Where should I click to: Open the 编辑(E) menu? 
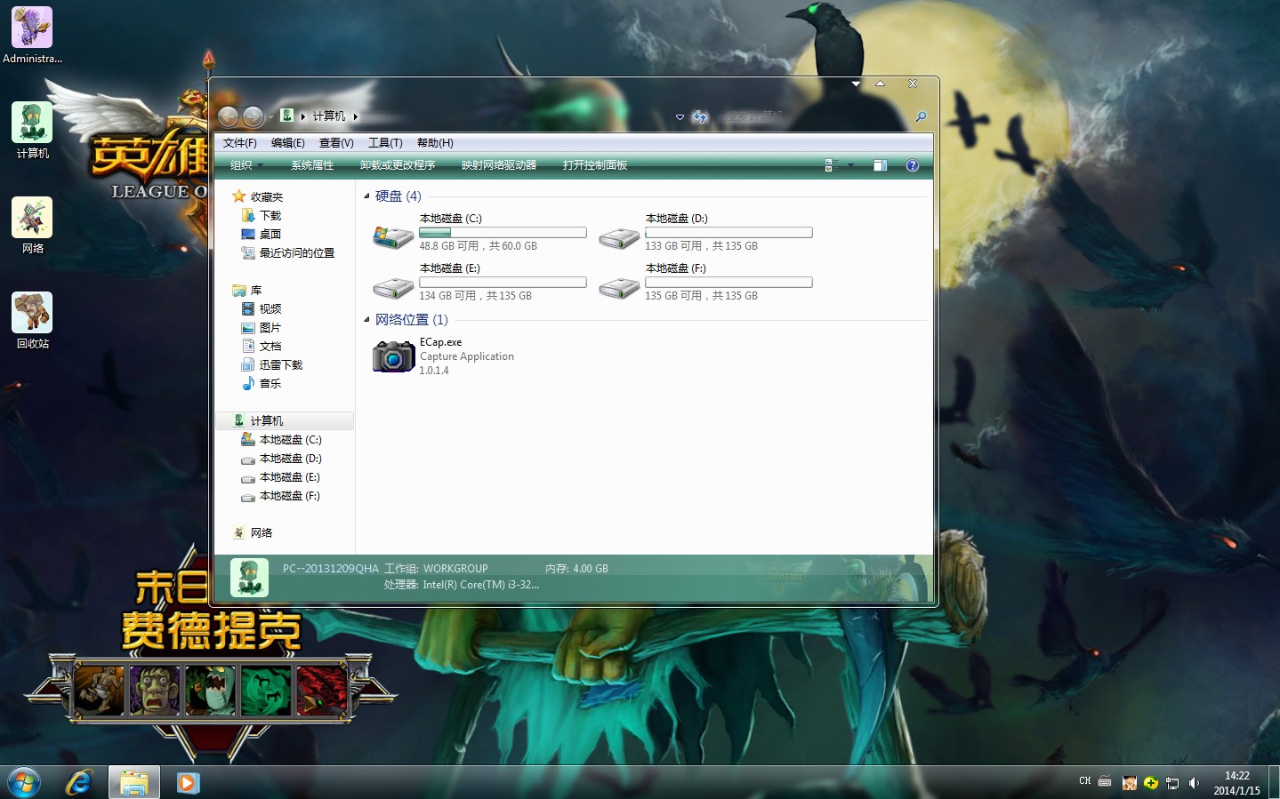click(288, 143)
